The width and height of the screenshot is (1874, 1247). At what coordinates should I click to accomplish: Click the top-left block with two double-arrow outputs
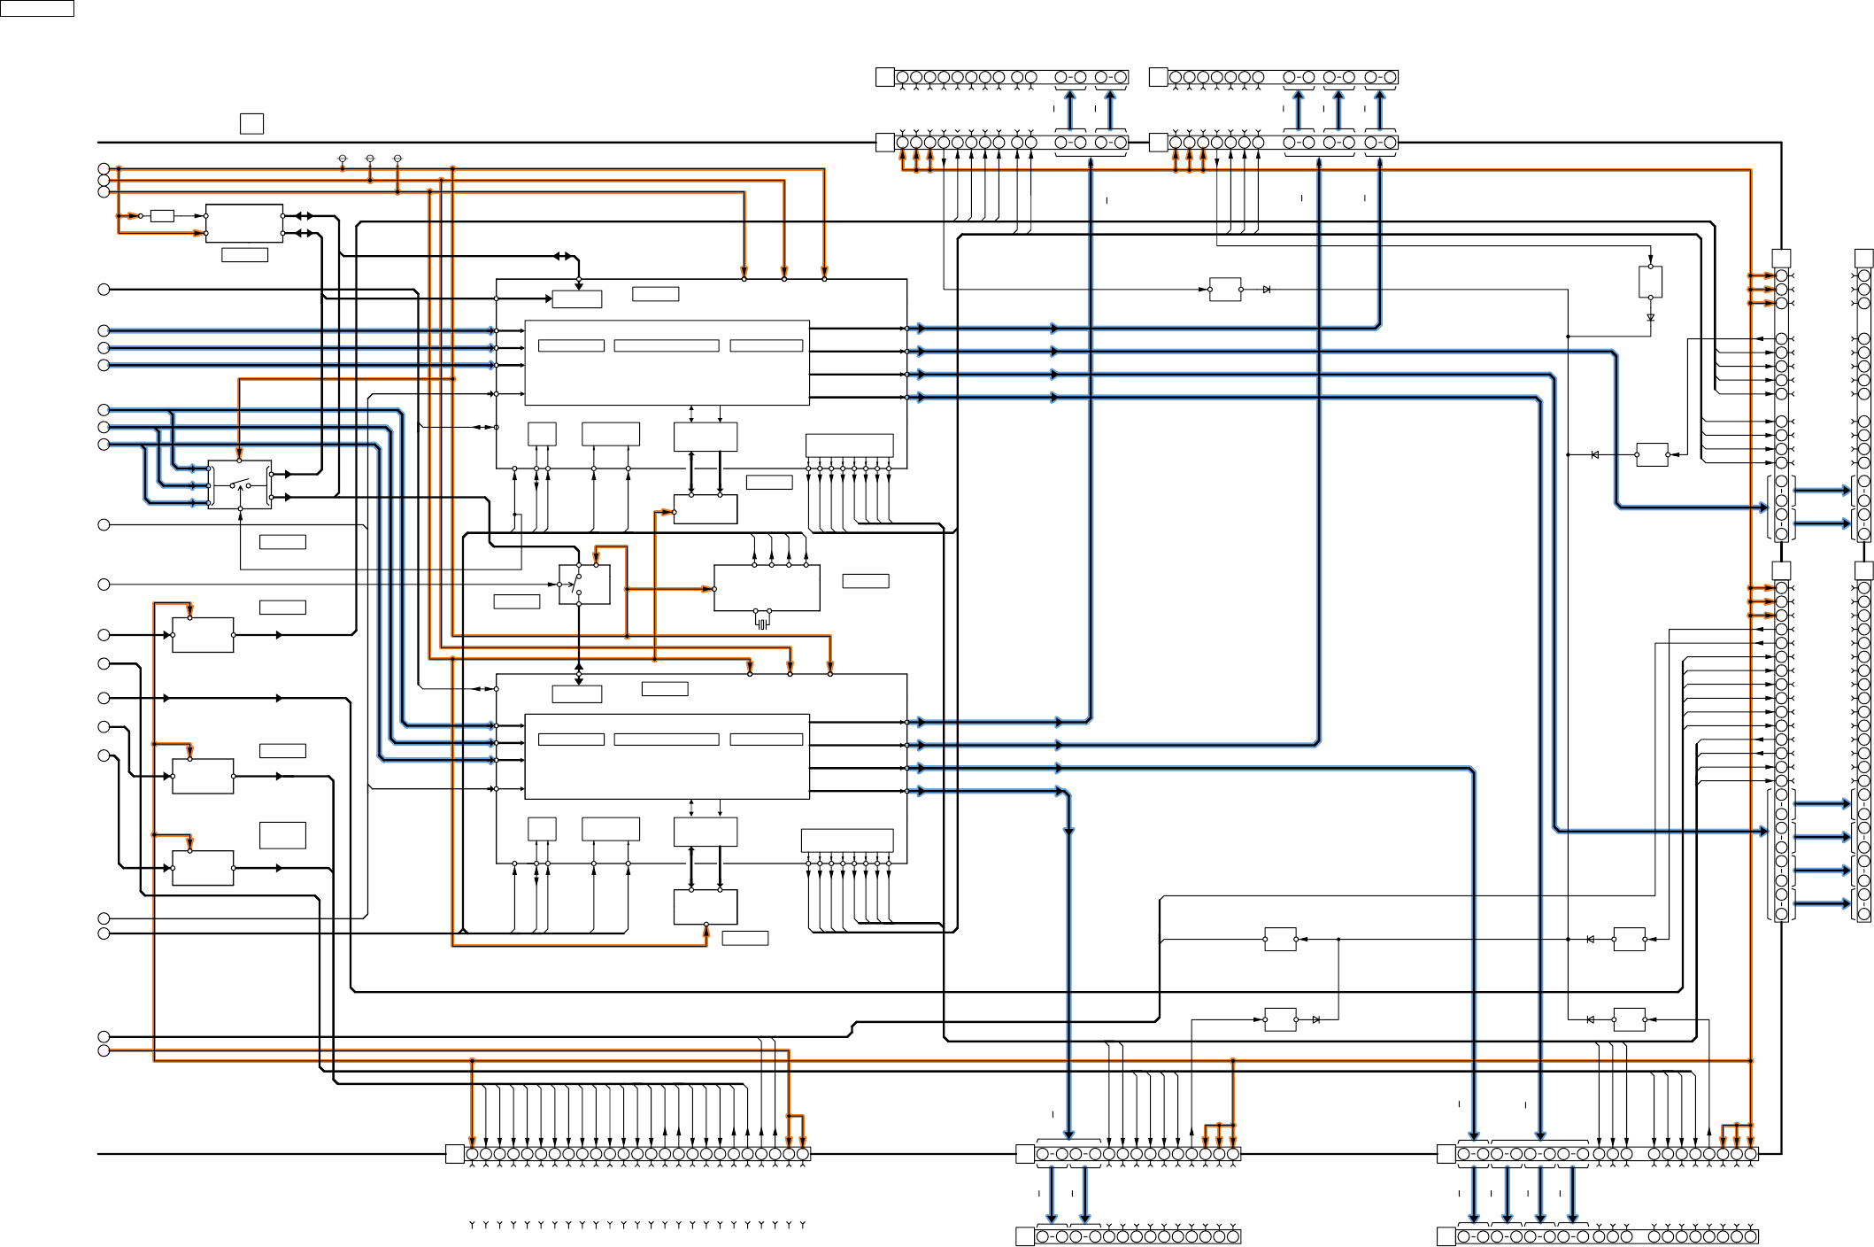click(244, 223)
